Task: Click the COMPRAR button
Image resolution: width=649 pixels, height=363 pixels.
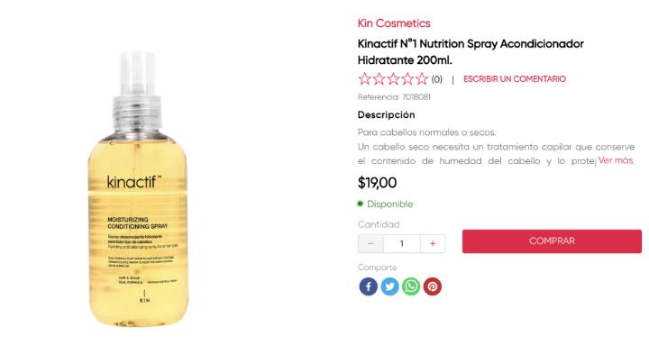Action: [x=552, y=241]
